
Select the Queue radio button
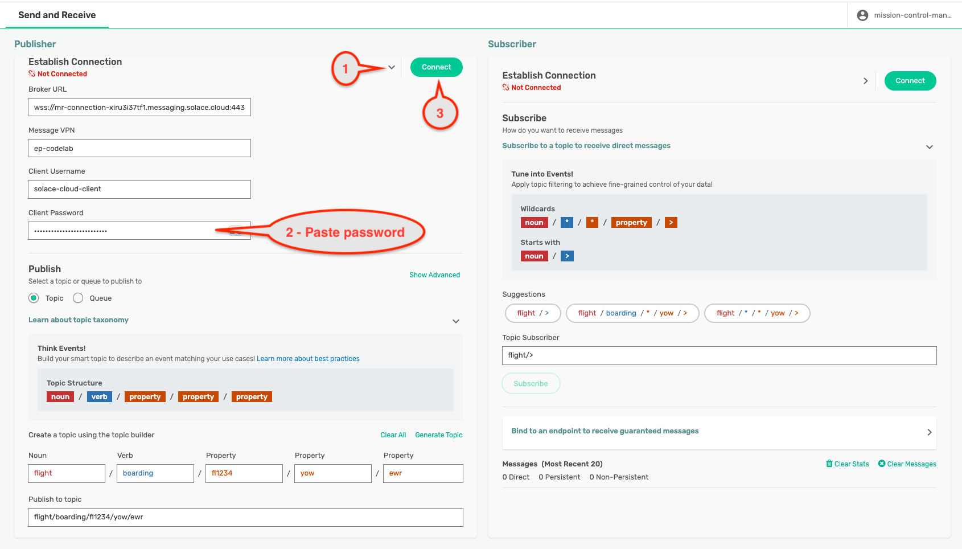(x=78, y=298)
